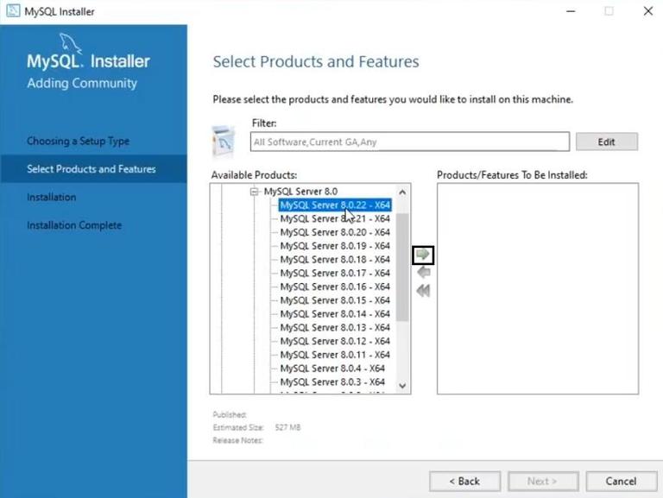Click the green add-product arrow
Viewport: 663px width, 498px height.
[423, 255]
